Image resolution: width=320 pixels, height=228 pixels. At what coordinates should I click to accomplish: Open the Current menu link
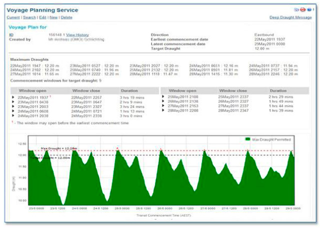(12, 17)
